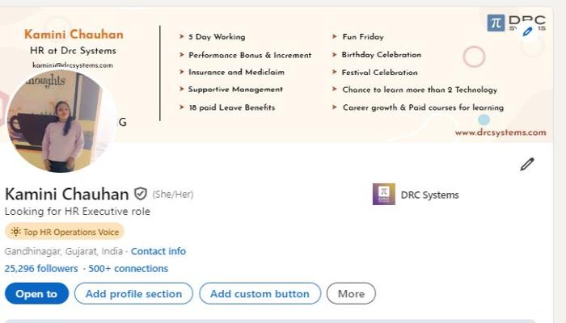Click the DRC Systems company name text
The image size is (566, 323).
429,195
